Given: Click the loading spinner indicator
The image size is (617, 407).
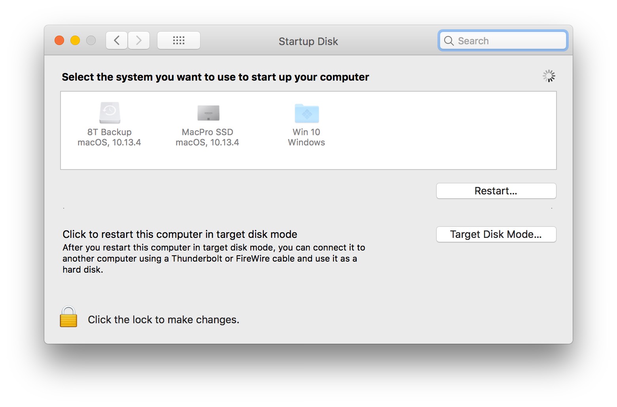Looking at the screenshot, I should [x=549, y=76].
